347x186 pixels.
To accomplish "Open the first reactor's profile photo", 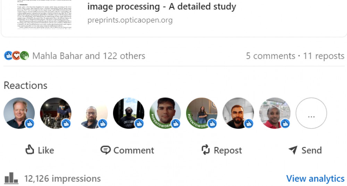I will tap(19, 113).
